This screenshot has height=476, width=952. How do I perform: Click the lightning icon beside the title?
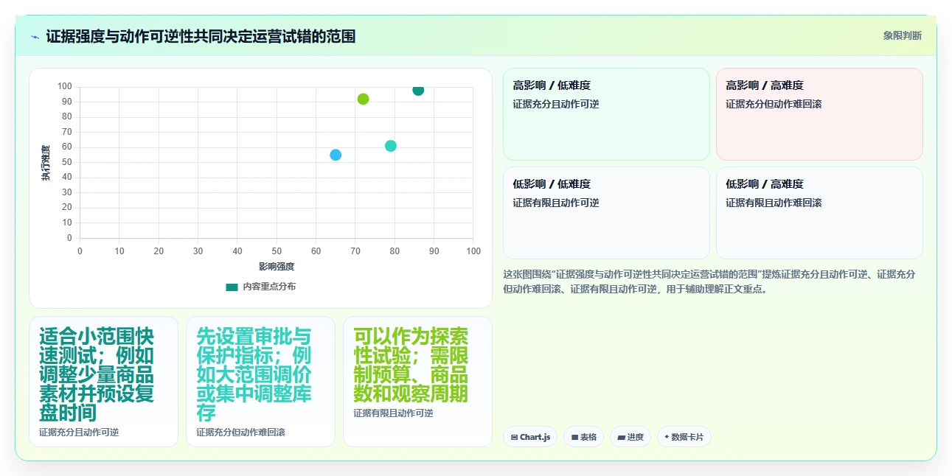(35, 36)
